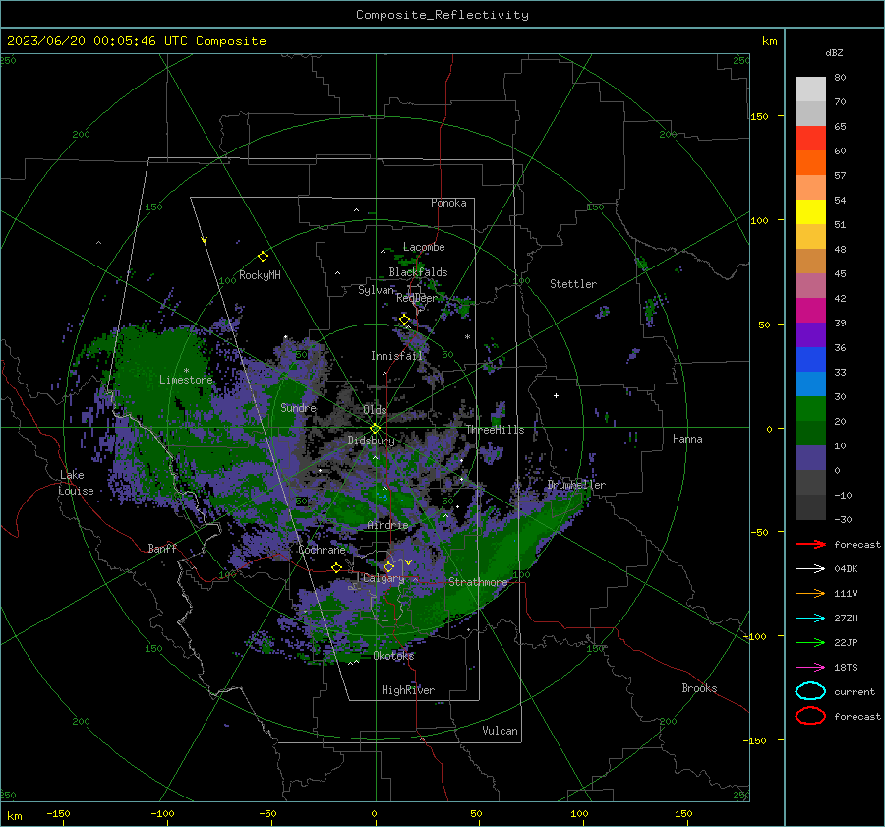Click the green 22JP arrow icon

[x=810, y=642]
